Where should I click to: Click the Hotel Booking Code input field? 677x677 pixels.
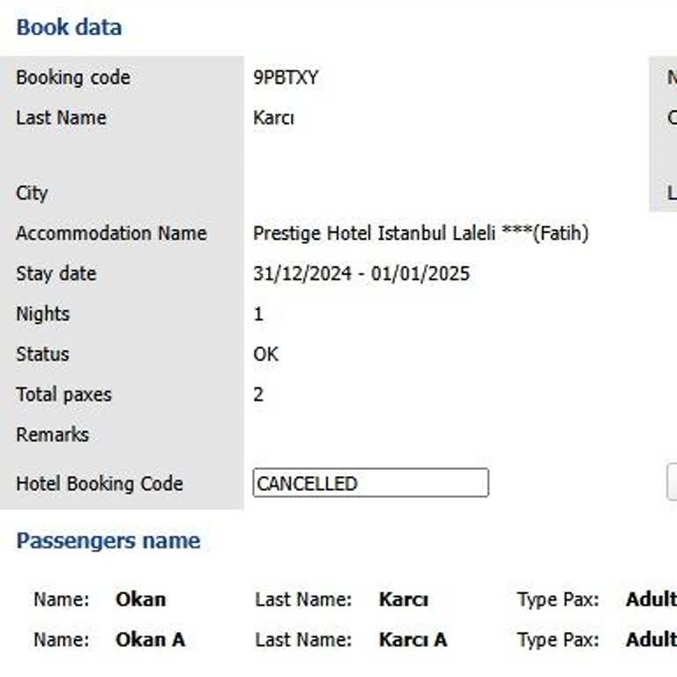370,483
